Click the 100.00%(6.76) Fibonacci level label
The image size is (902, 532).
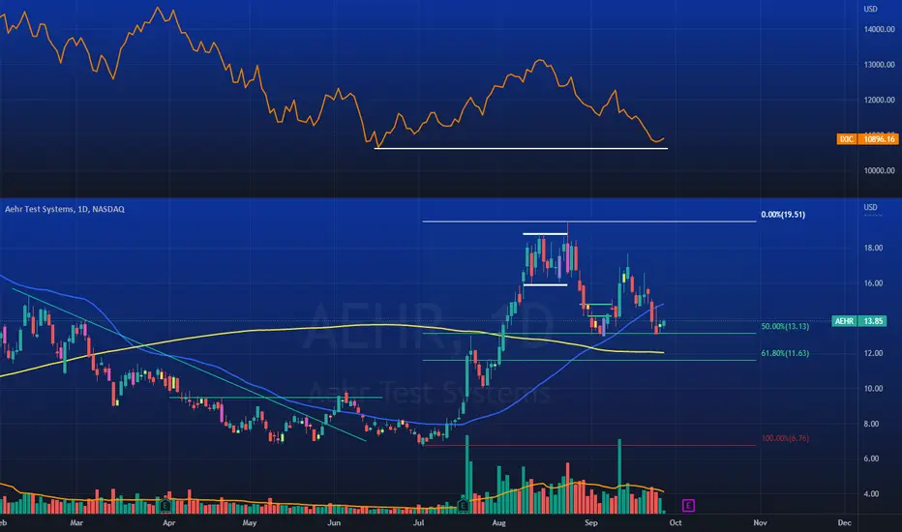785,438
